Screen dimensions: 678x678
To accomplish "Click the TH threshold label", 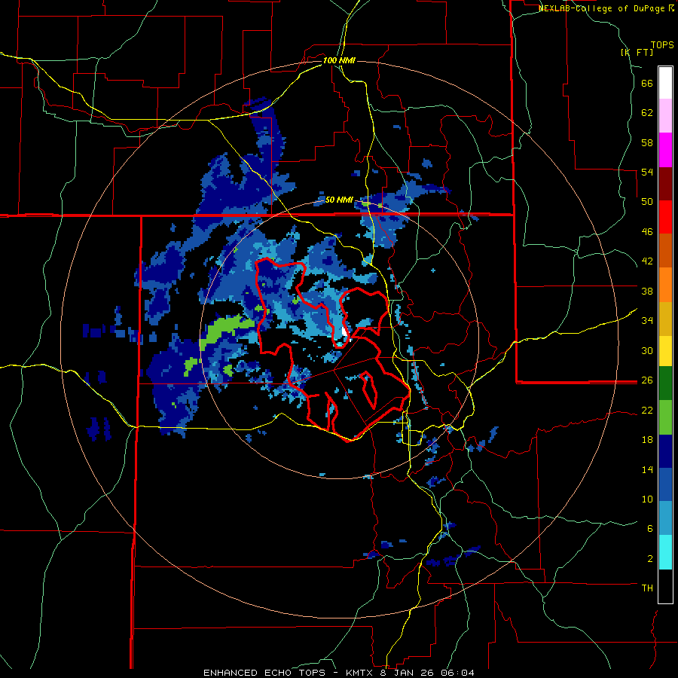I will pyautogui.click(x=647, y=588).
